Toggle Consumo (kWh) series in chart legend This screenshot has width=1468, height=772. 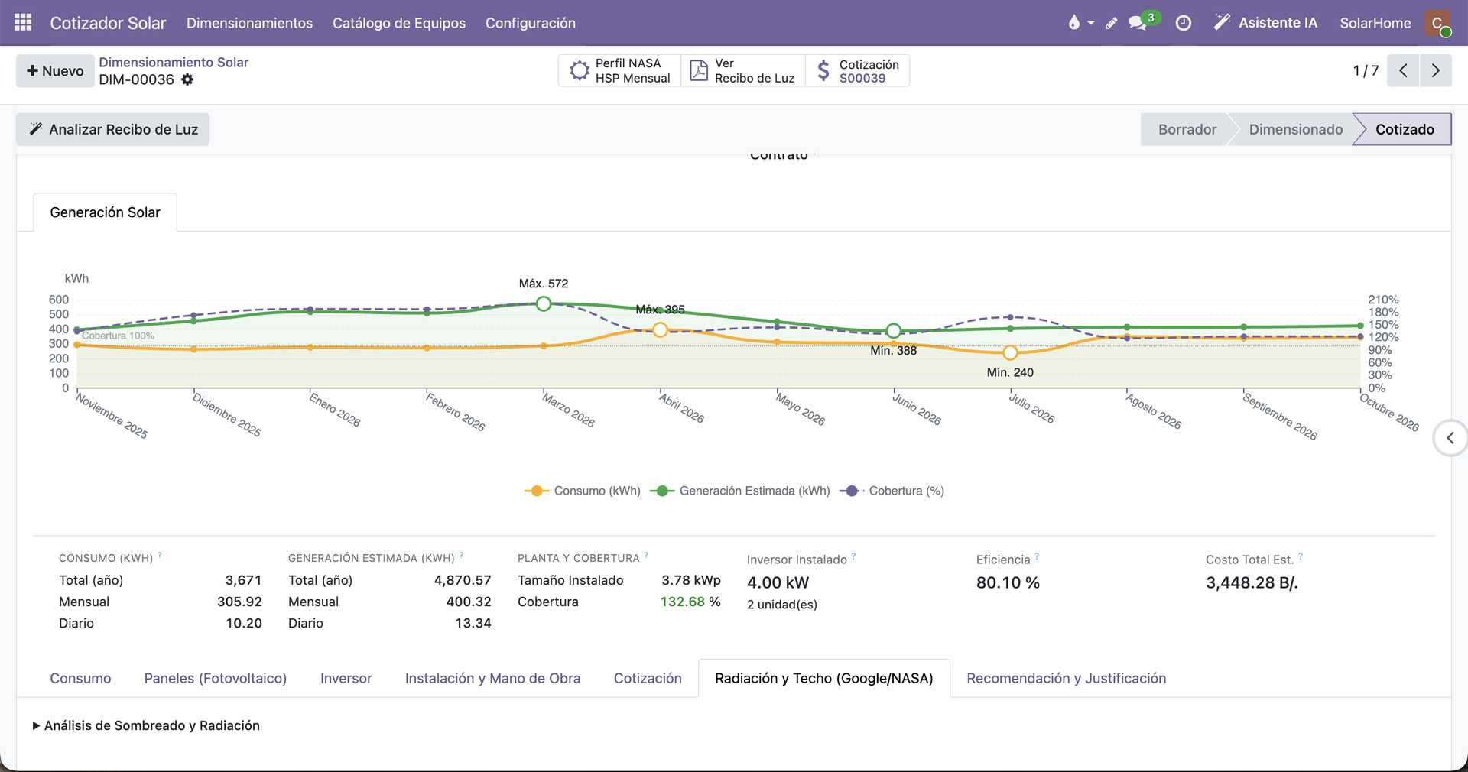click(583, 491)
